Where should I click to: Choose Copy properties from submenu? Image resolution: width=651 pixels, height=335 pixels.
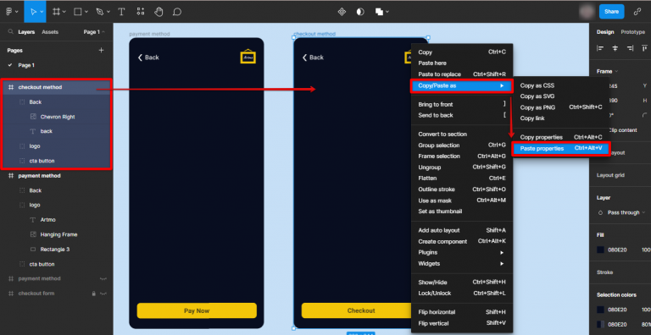coord(561,137)
